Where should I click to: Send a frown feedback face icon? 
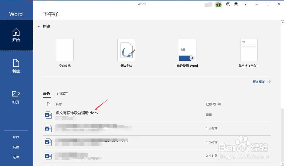[x=236, y=4]
